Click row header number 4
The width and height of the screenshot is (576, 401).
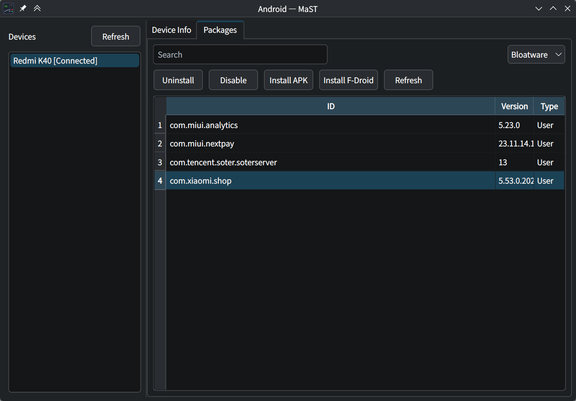tap(160, 180)
